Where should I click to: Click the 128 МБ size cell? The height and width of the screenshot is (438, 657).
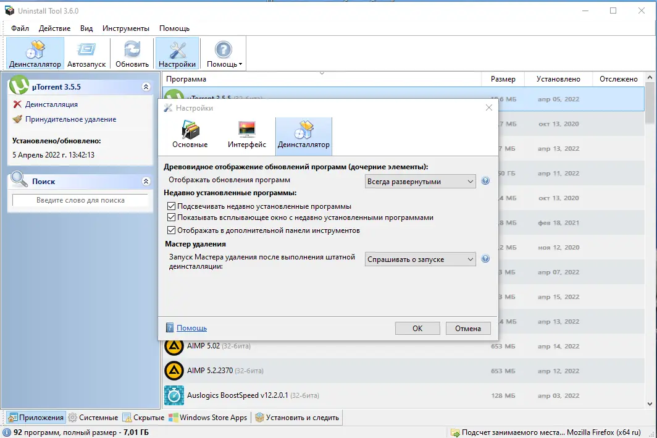coord(503,395)
